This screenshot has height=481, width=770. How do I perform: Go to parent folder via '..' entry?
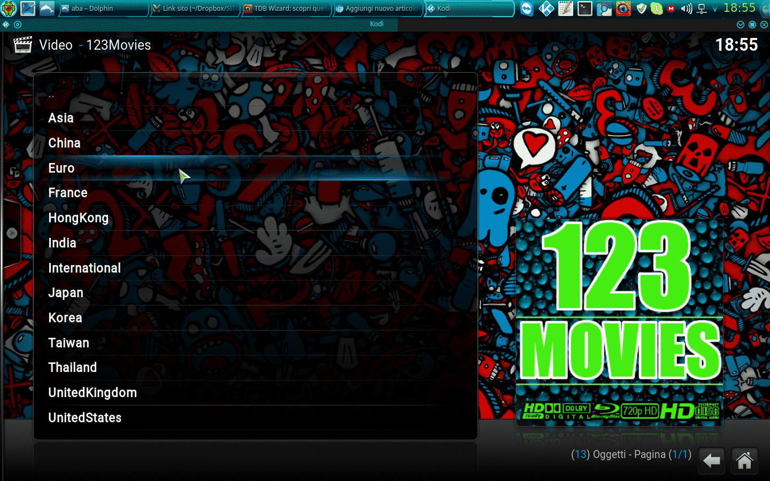[255, 95]
